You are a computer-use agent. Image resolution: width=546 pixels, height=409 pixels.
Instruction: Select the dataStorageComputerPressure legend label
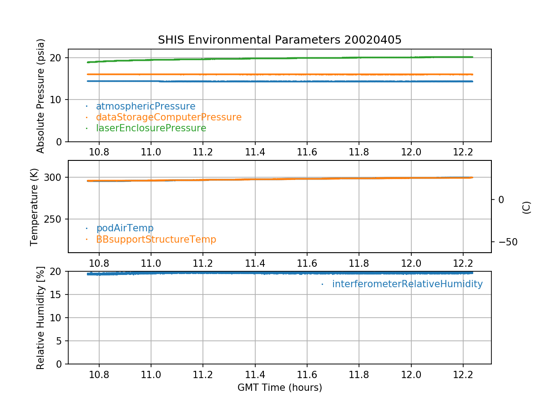tap(168, 117)
